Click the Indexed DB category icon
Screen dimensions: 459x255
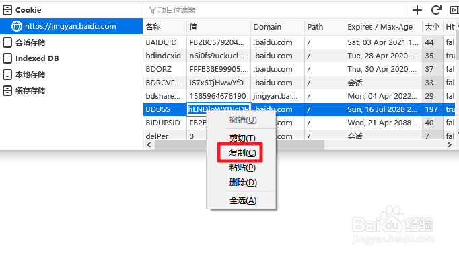tap(7, 58)
